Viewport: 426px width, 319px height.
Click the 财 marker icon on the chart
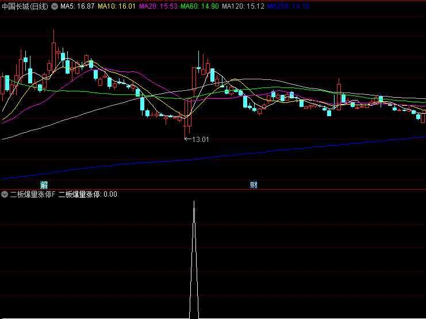point(254,185)
